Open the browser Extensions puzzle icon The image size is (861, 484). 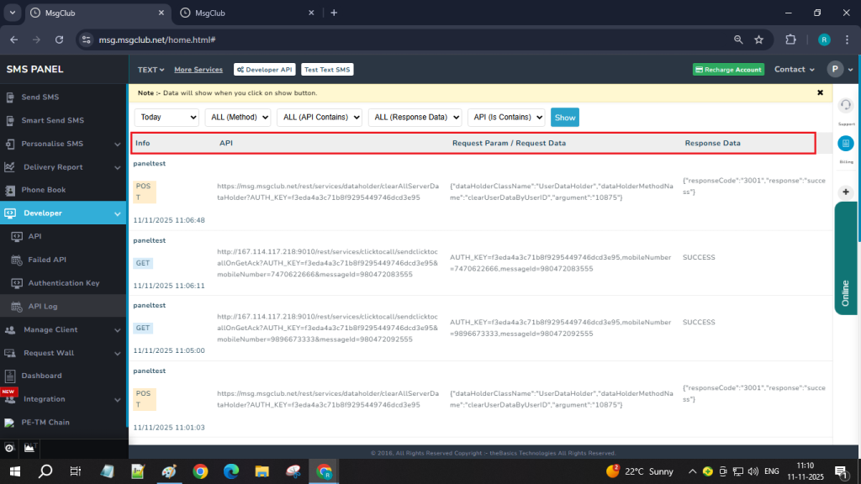pos(790,39)
